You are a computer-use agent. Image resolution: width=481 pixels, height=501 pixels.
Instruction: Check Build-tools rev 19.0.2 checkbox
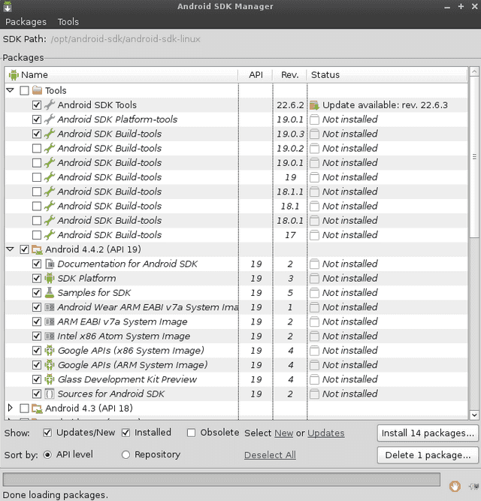pos(37,148)
